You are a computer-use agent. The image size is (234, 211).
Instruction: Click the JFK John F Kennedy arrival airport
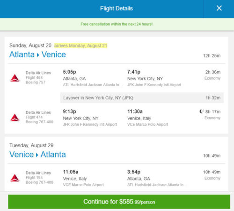154,85
